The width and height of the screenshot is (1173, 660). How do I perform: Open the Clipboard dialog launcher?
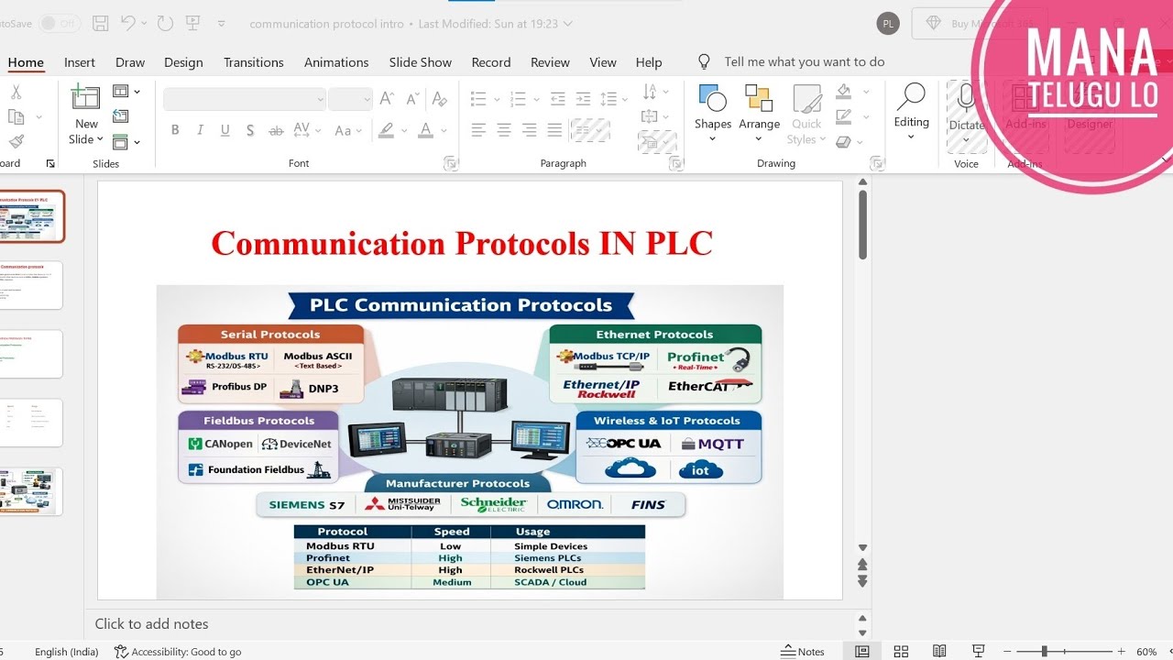[50, 163]
